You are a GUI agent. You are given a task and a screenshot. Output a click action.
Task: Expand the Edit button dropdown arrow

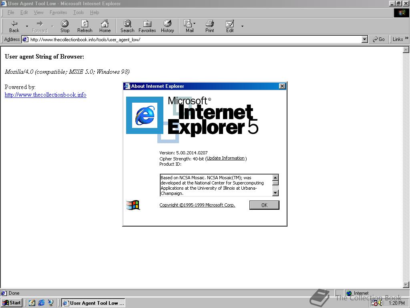[242, 26]
